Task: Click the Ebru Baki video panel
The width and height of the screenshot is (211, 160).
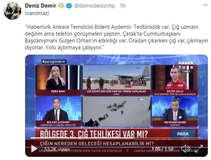Action: tap(58, 80)
